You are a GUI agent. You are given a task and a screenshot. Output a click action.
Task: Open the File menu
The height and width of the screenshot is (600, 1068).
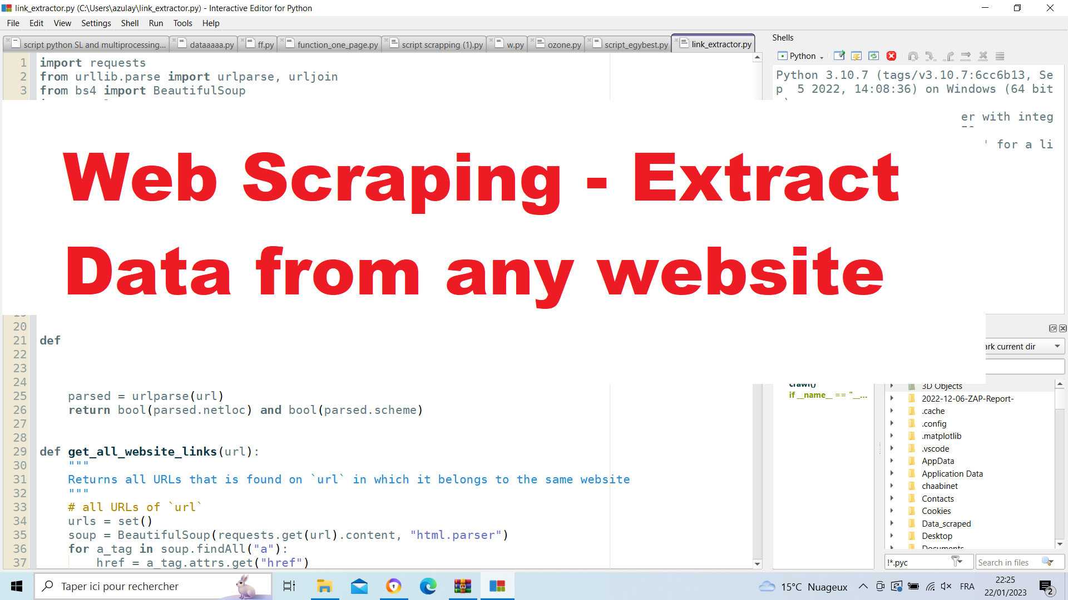pyautogui.click(x=13, y=23)
